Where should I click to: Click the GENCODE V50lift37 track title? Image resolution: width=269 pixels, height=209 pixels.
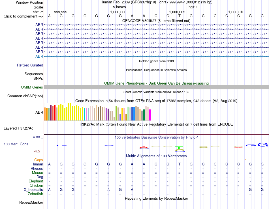[x=156, y=21]
